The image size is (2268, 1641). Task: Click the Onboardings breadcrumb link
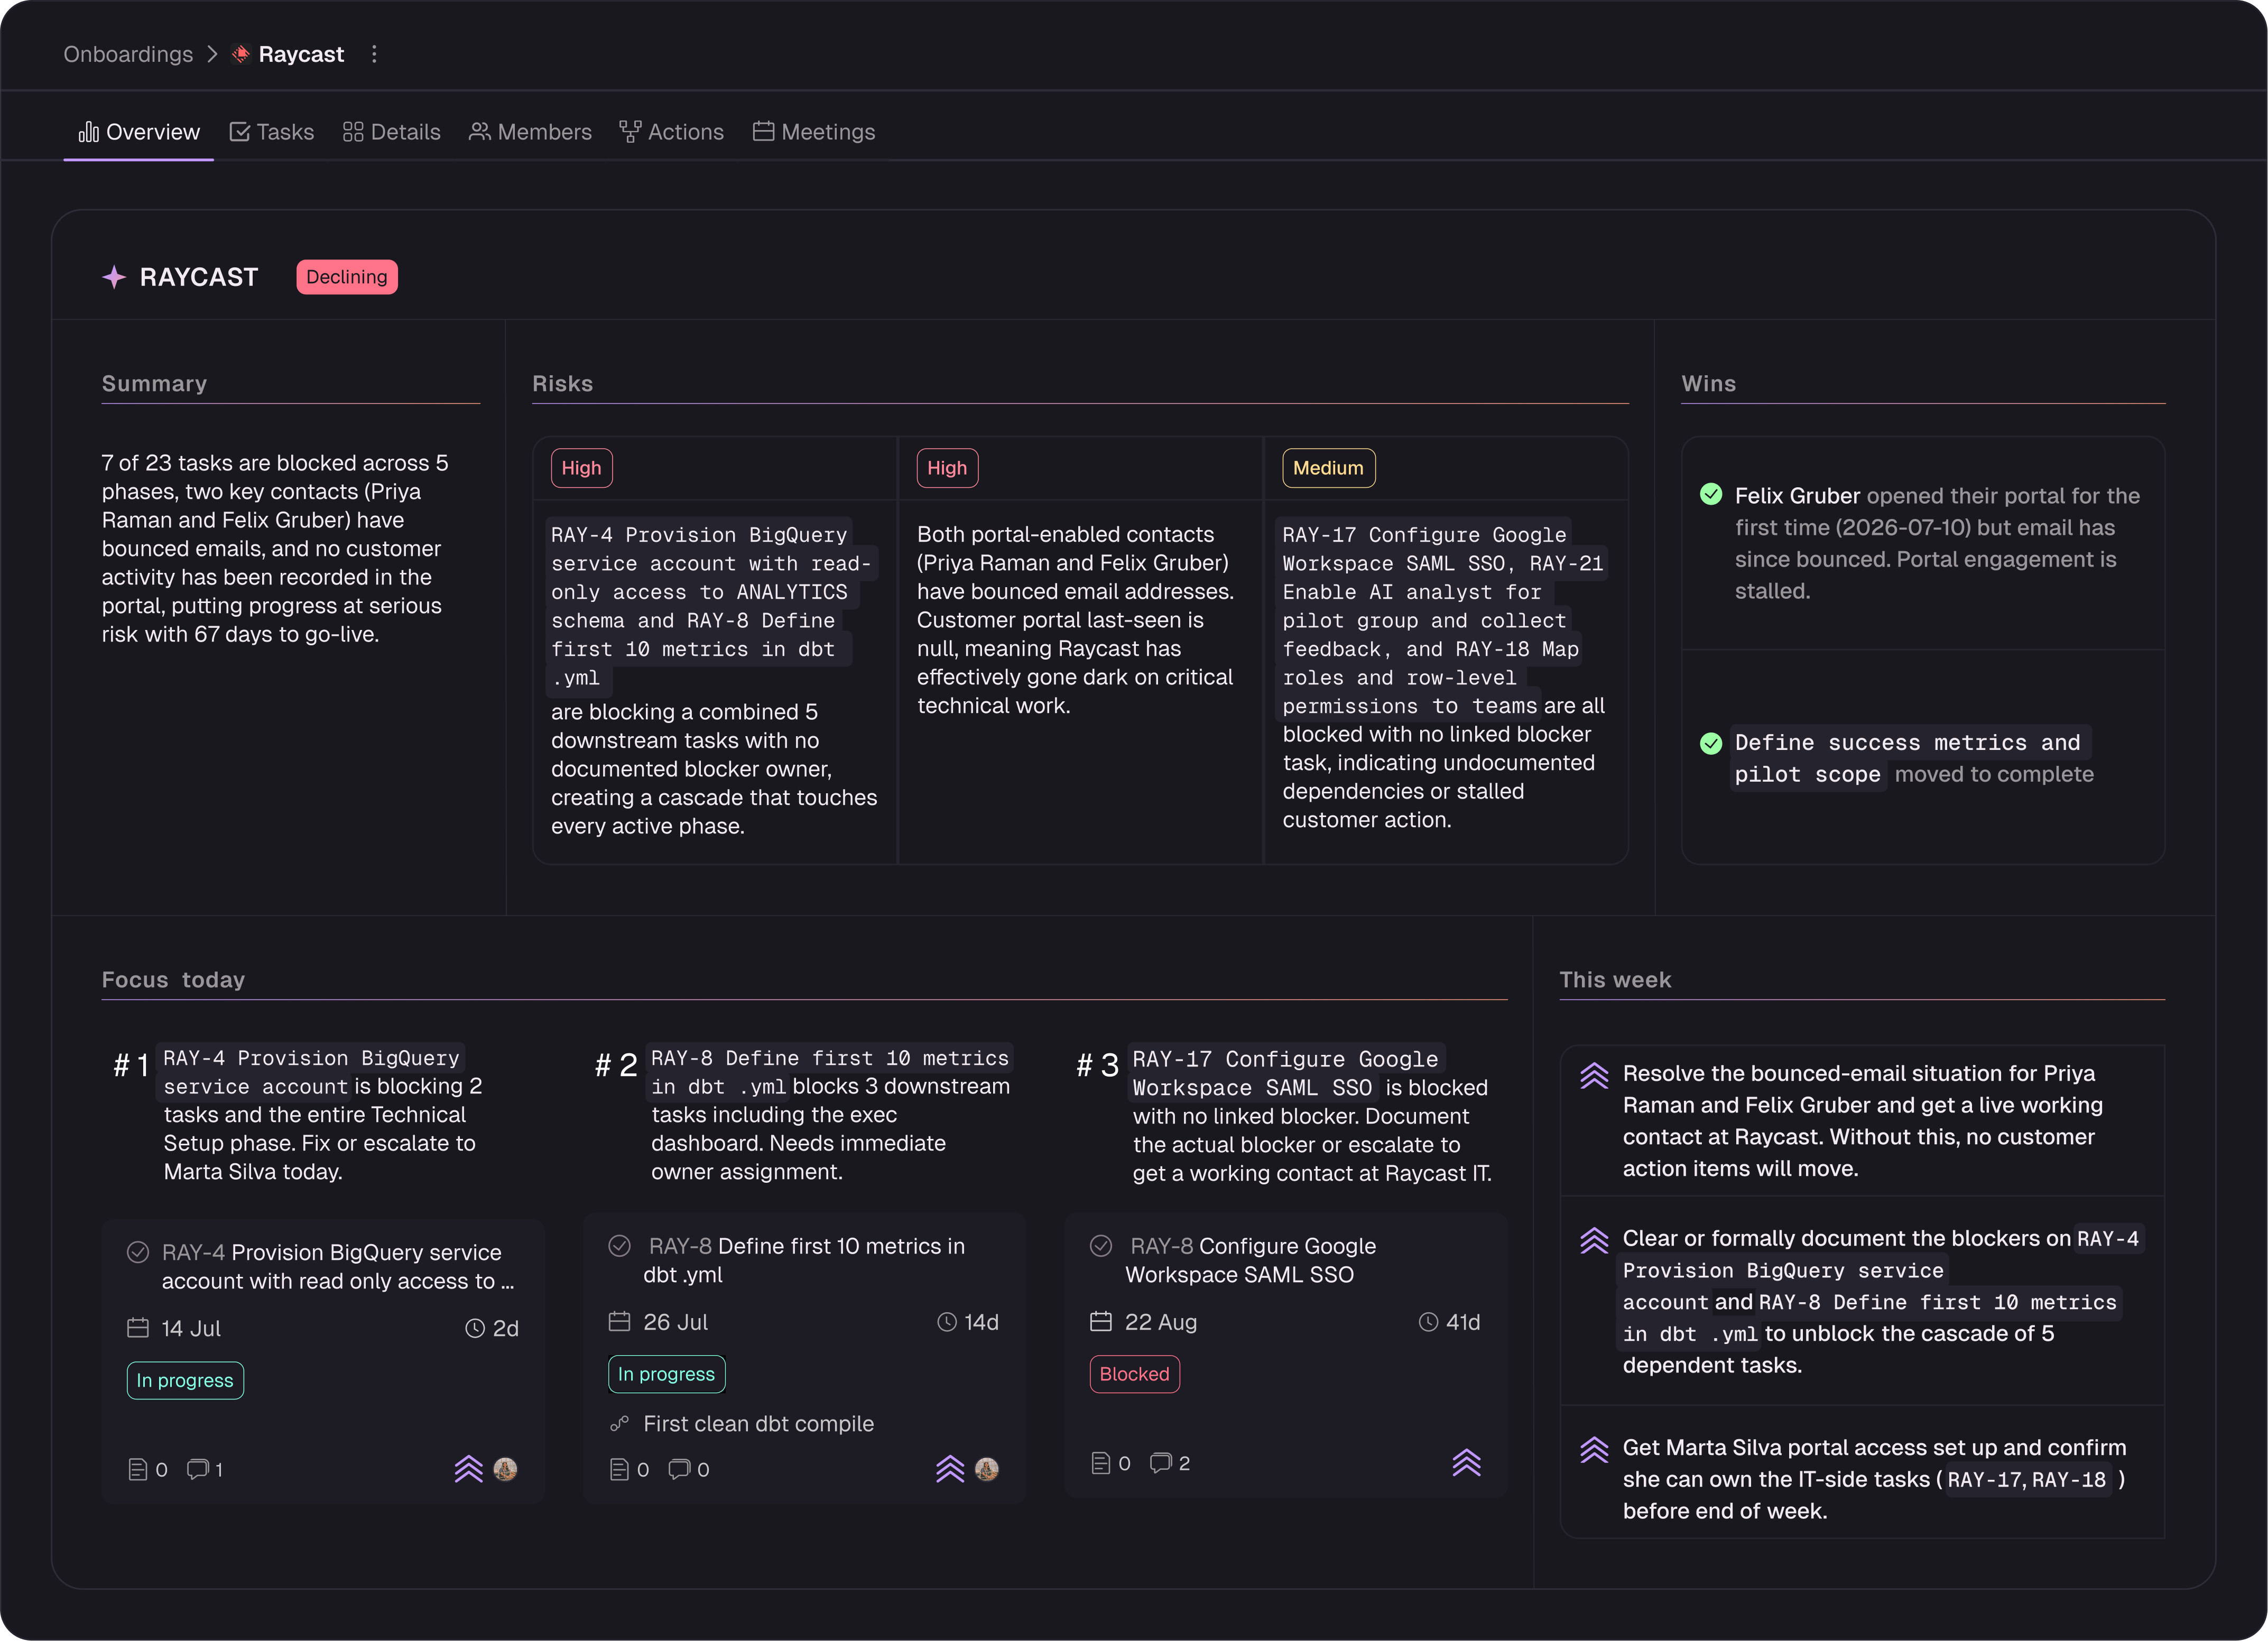128,54
